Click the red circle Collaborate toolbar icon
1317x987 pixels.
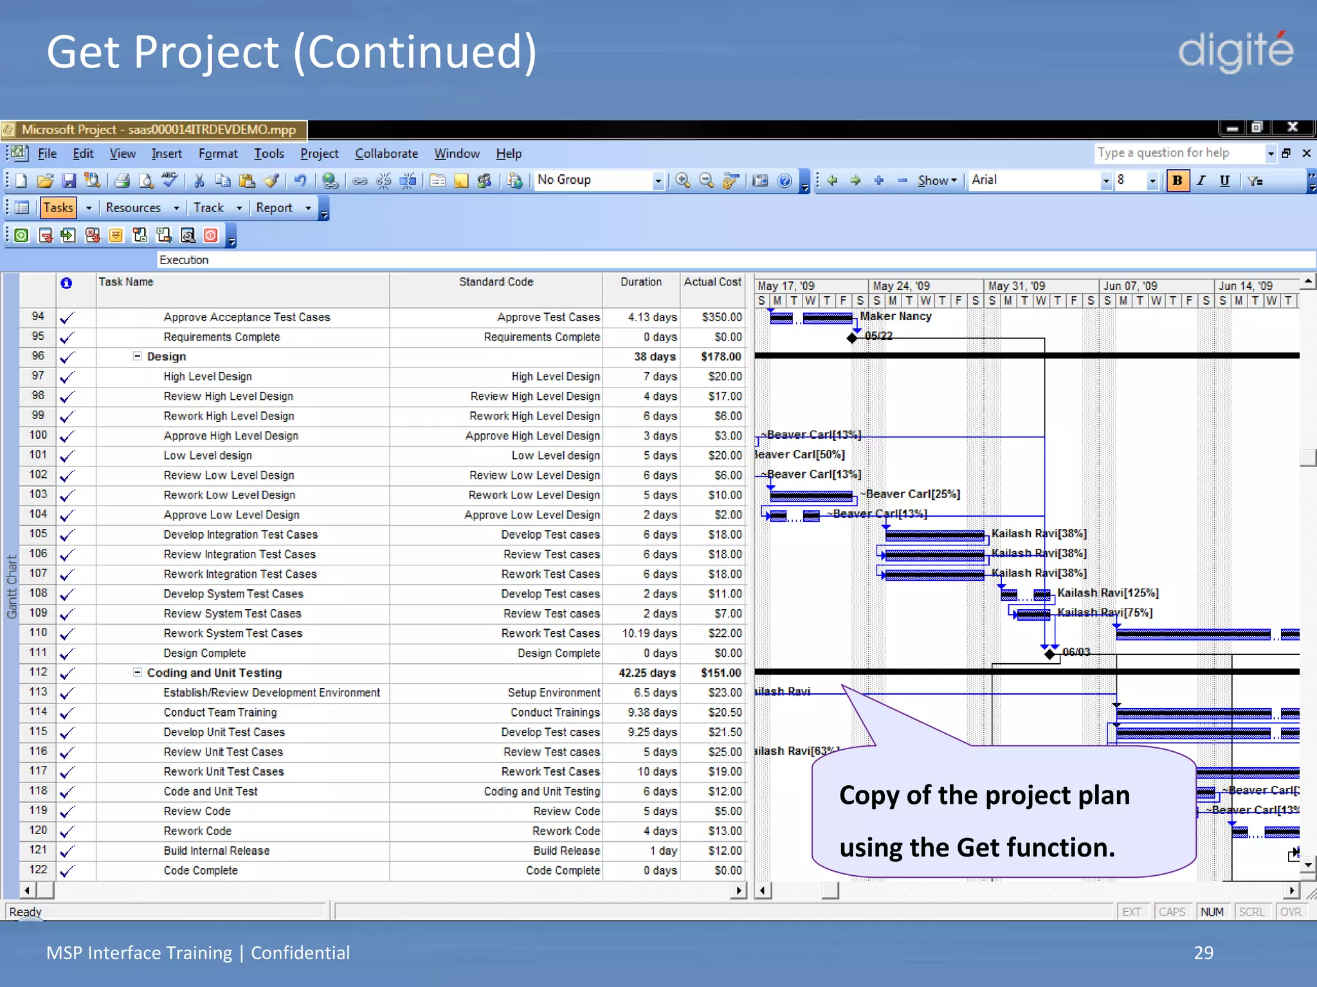[211, 236]
